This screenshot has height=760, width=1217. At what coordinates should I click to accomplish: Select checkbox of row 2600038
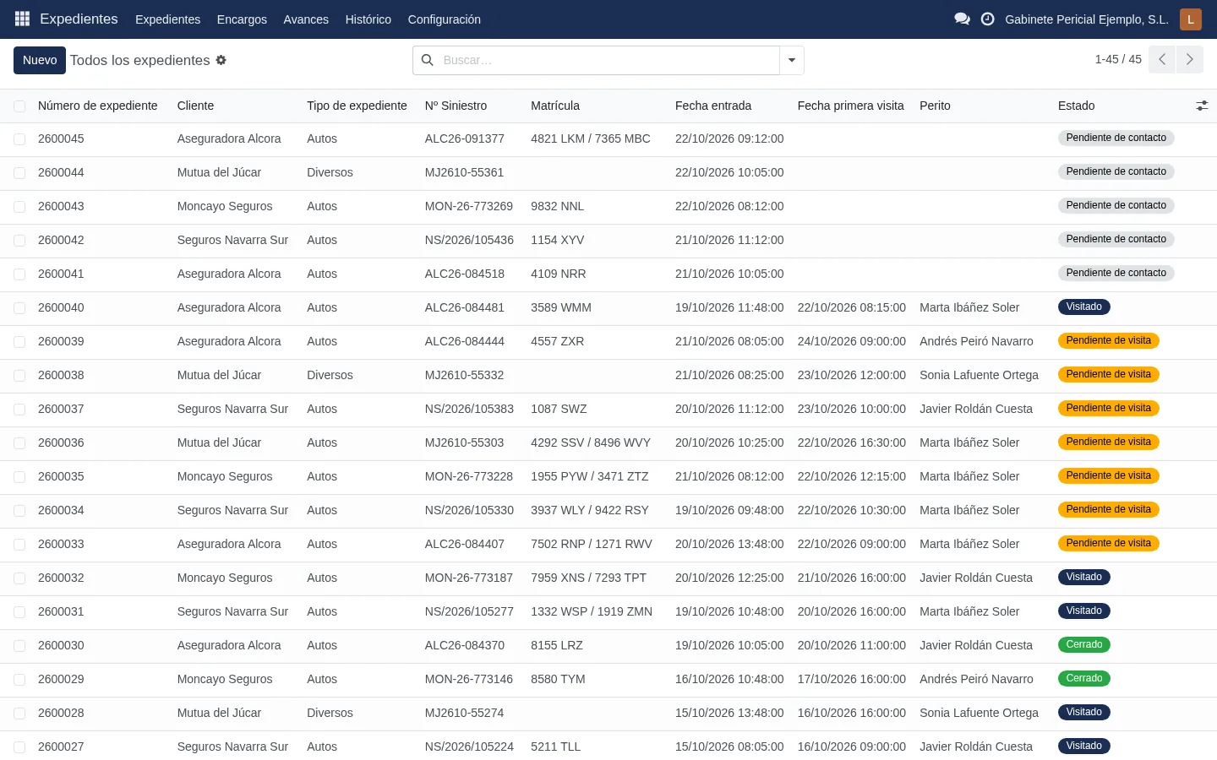click(x=19, y=376)
